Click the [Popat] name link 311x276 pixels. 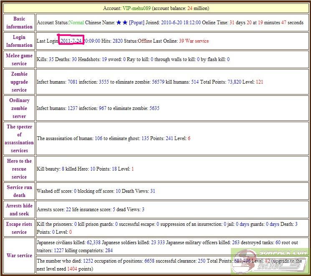point(137,23)
